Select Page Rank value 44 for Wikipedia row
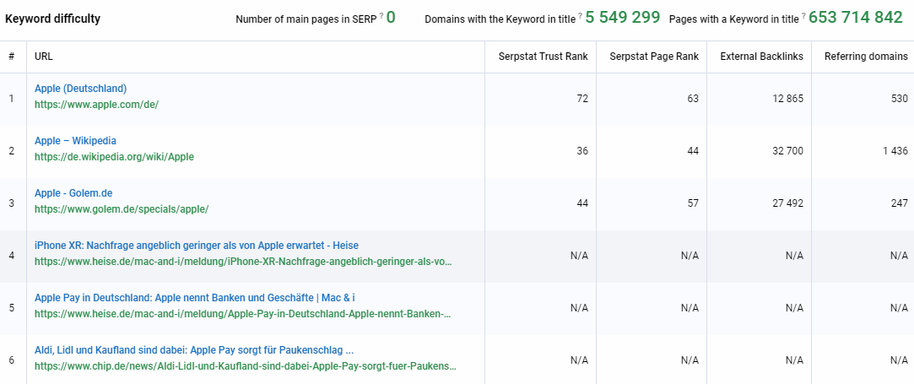Screen dimensions: 914x384 (x=693, y=151)
